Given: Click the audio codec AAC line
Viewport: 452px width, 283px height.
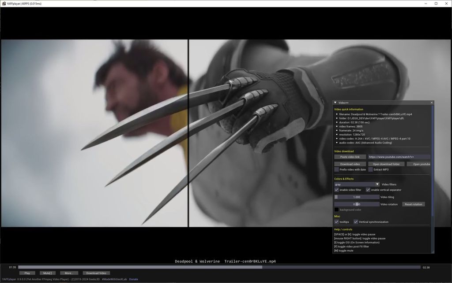Looking at the screenshot, I should pos(365,143).
